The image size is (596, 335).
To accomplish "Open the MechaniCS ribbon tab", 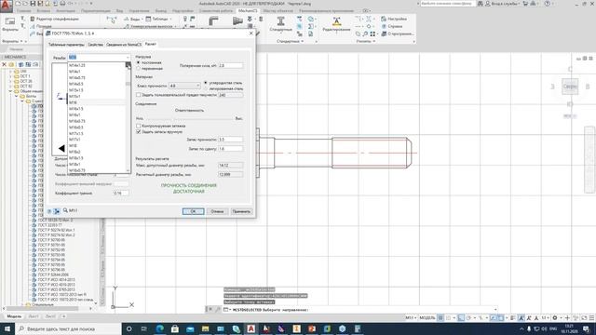I will pos(248,11).
